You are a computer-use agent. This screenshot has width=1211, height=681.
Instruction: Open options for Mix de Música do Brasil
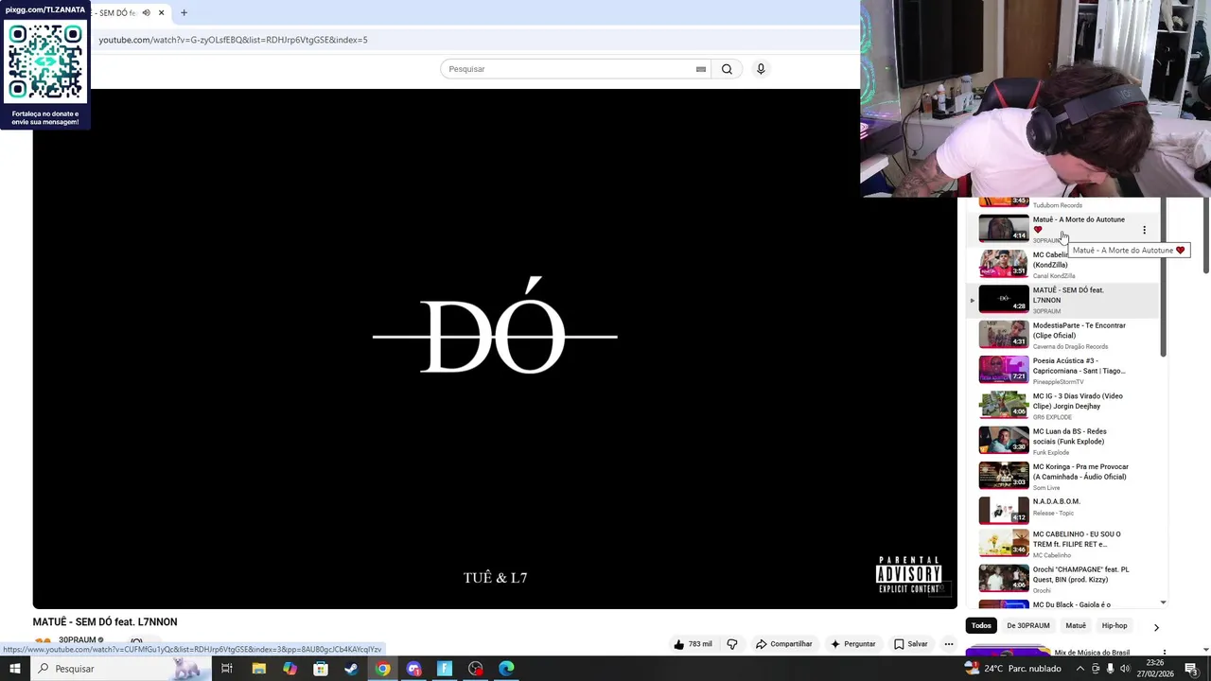1164,653
